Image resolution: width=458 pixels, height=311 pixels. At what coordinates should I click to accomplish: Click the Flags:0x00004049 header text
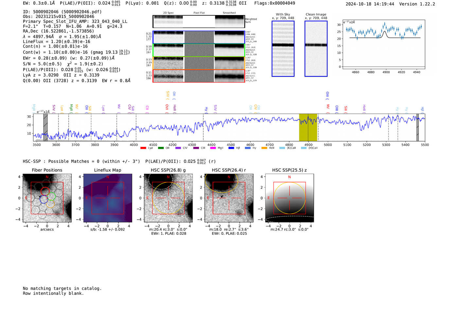pyautogui.click(x=274, y=3)
